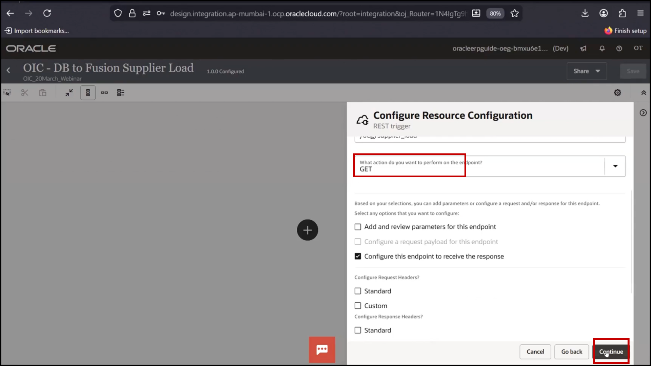Open the Share dropdown

[x=587, y=71]
